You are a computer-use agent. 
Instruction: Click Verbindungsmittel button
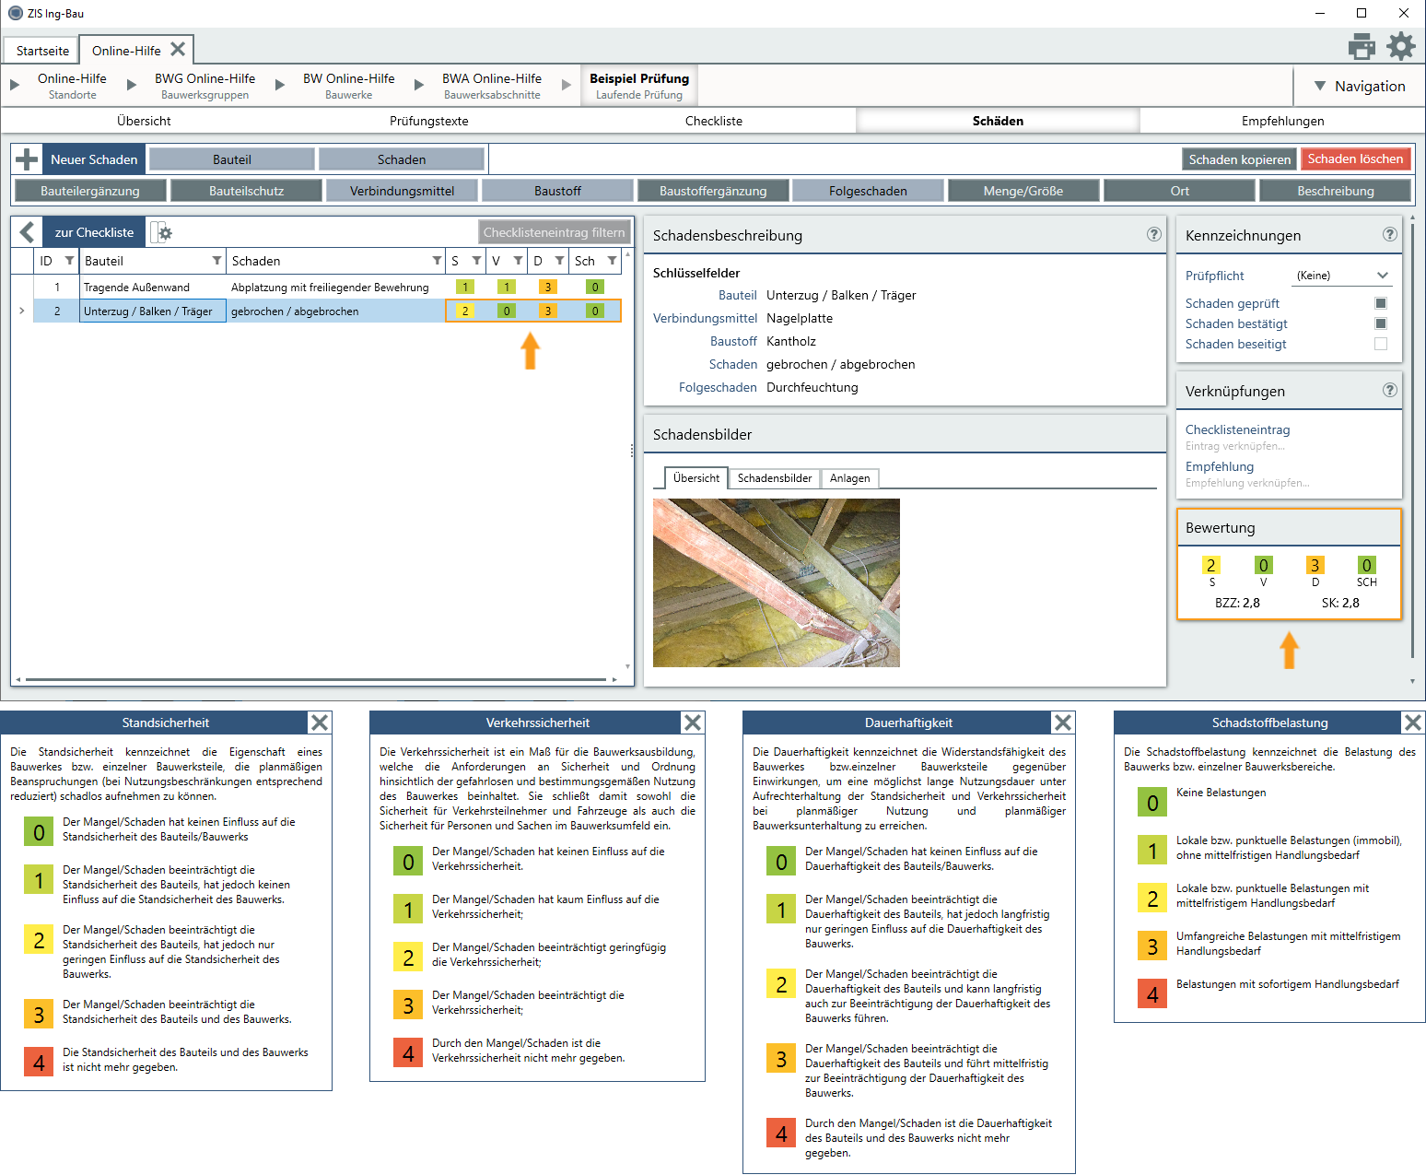[402, 191]
